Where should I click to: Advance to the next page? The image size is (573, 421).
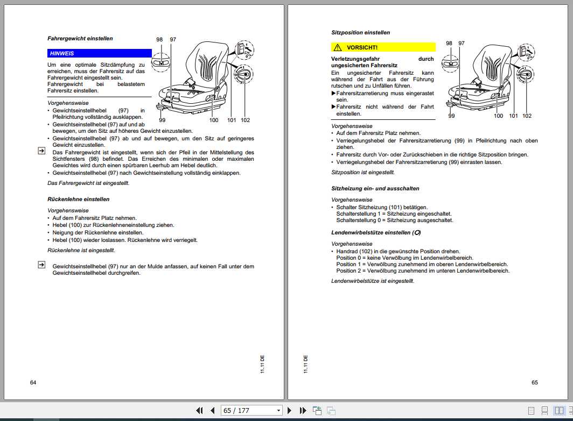[x=289, y=410]
